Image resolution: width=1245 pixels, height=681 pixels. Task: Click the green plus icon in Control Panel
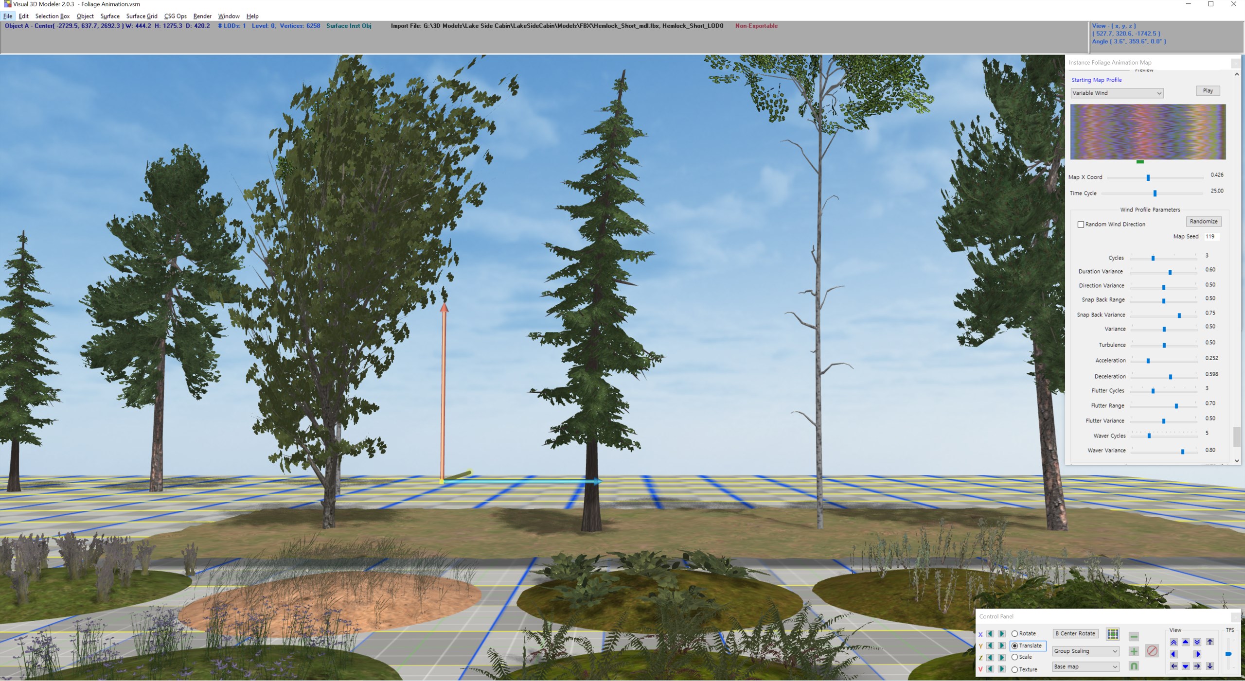tap(1133, 651)
